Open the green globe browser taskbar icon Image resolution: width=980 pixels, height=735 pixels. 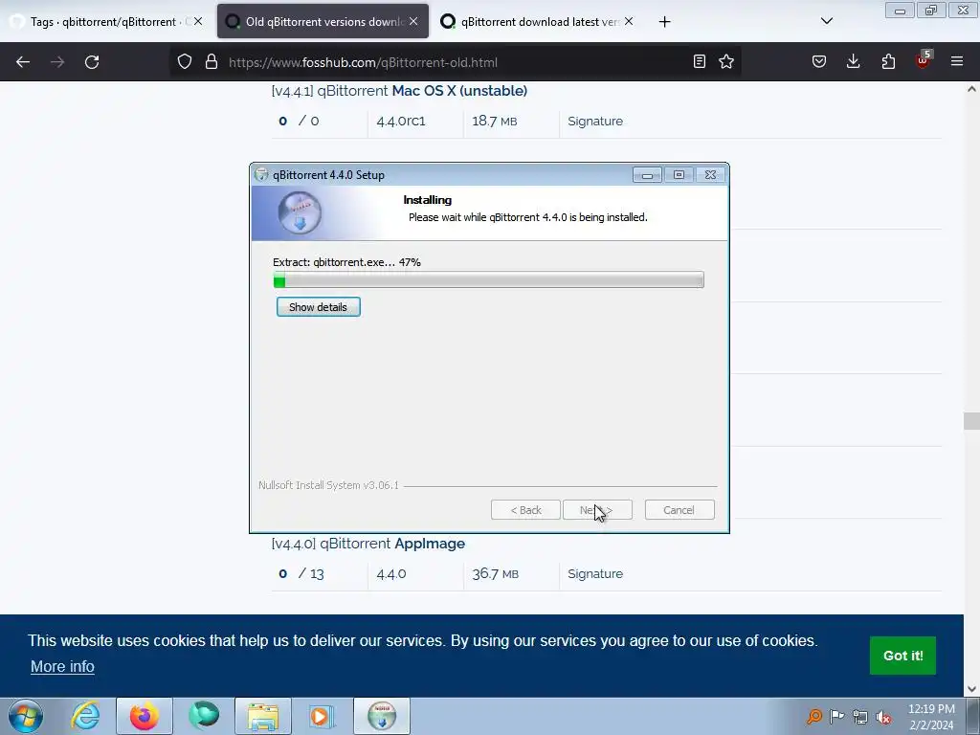pos(204,716)
